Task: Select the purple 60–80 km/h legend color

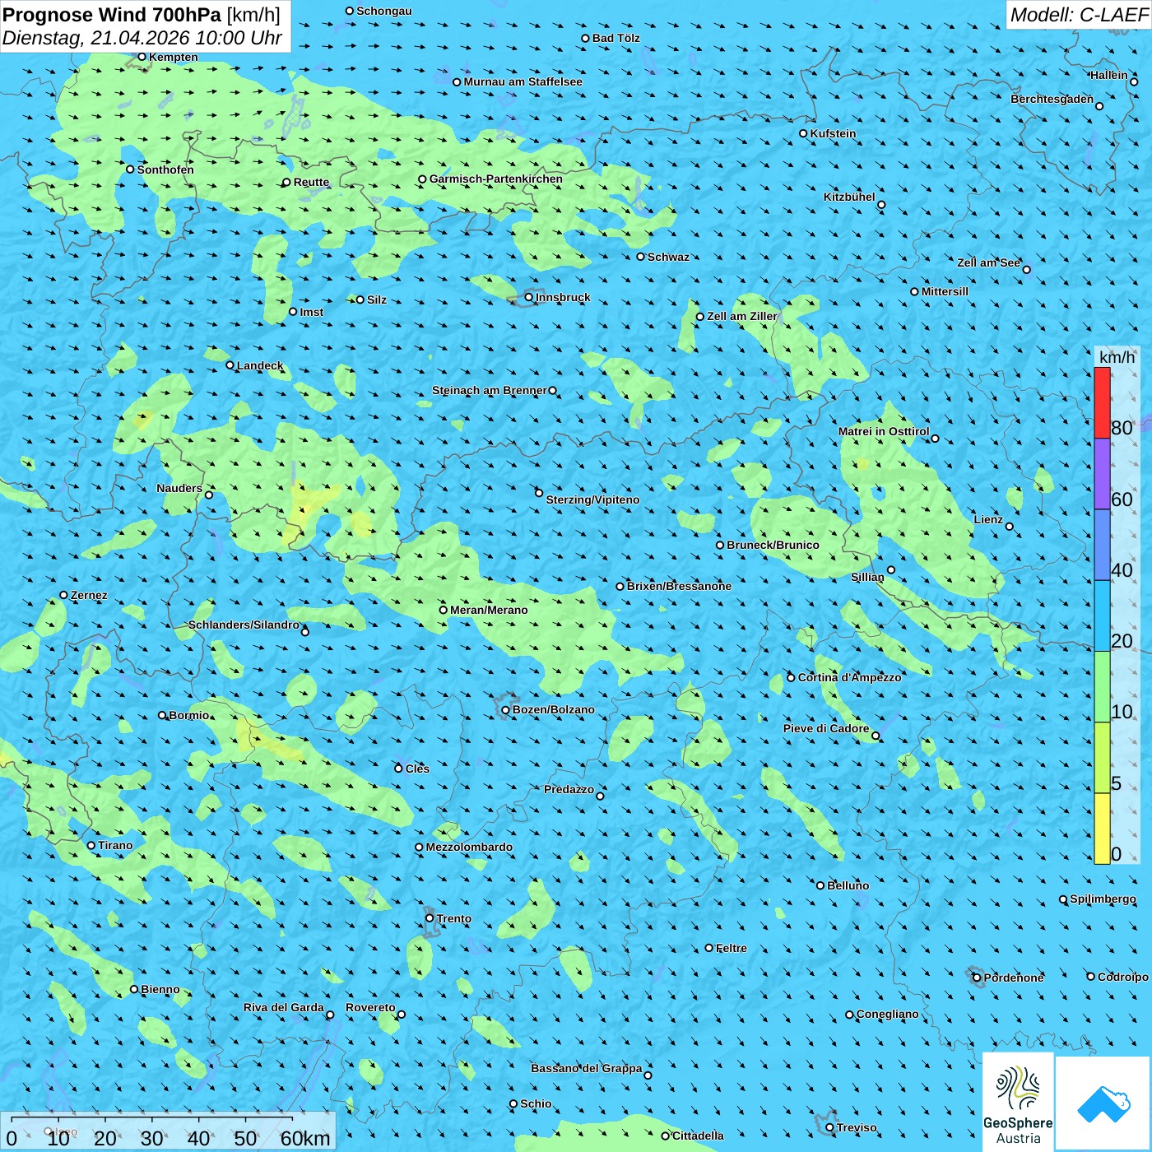Action: pos(1102,474)
